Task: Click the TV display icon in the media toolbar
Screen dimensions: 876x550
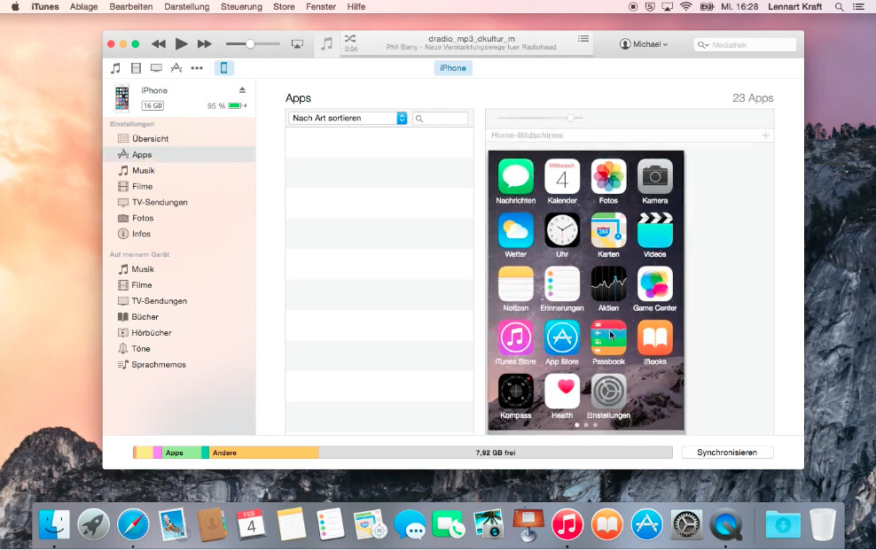Action: point(157,68)
